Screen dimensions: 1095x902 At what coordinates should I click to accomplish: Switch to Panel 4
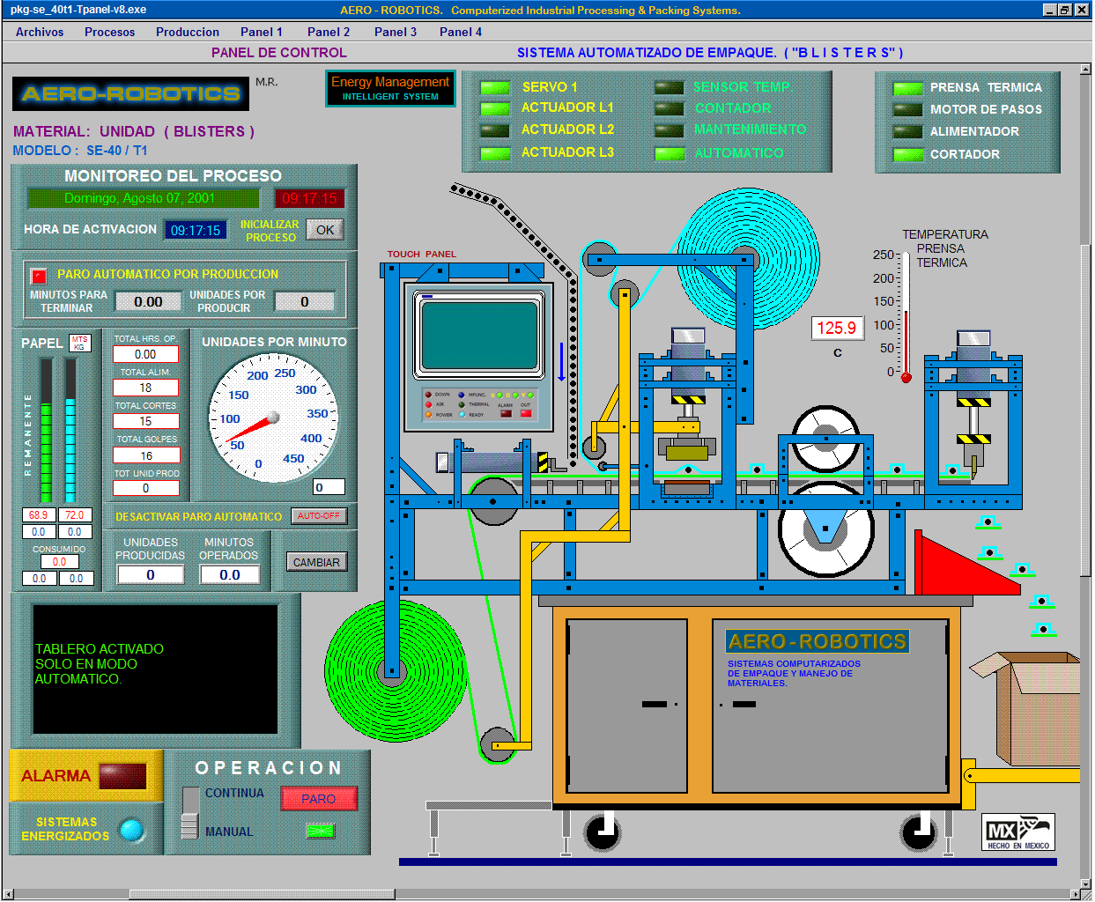[461, 32]
